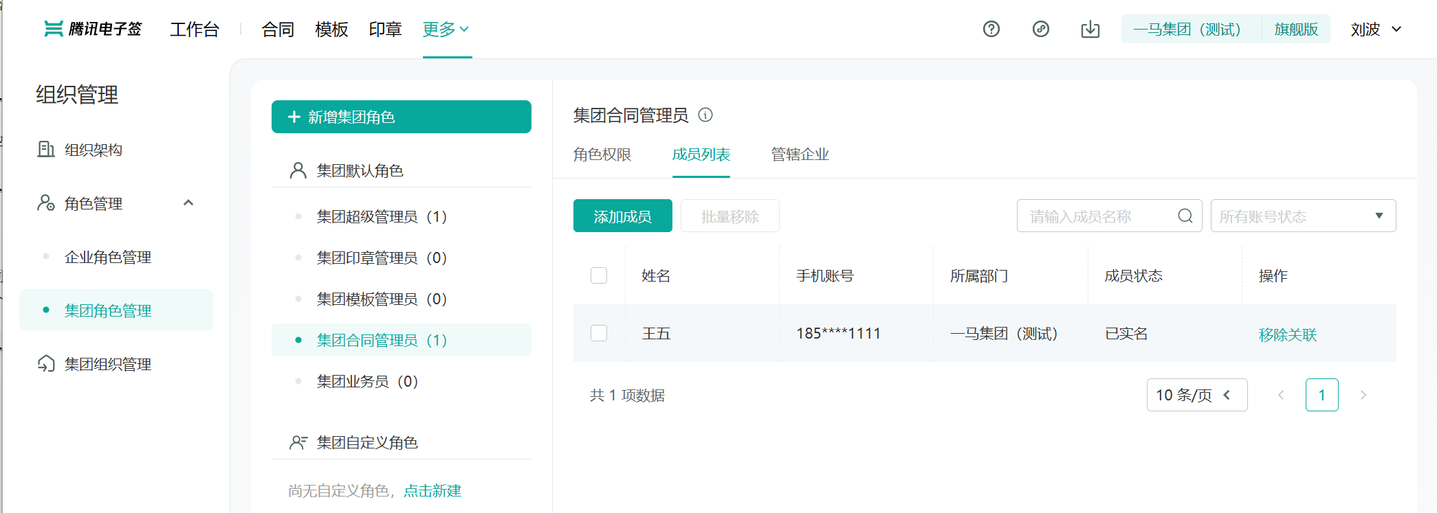Toggle the select-all checkbox in table header

(x=599, y=275)
